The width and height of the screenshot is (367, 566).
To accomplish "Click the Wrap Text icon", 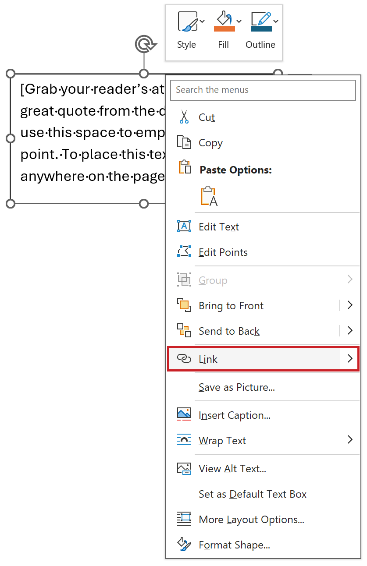I will 184,440.
